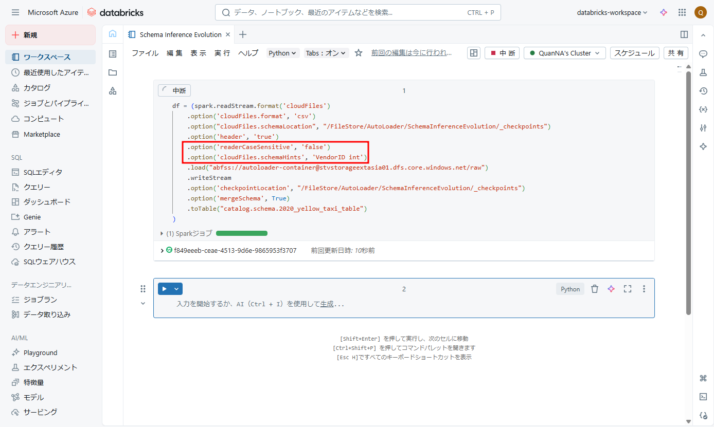714x427 pixels.
Task: Open the table of contents icon in left panel
Action: (113, 53)
